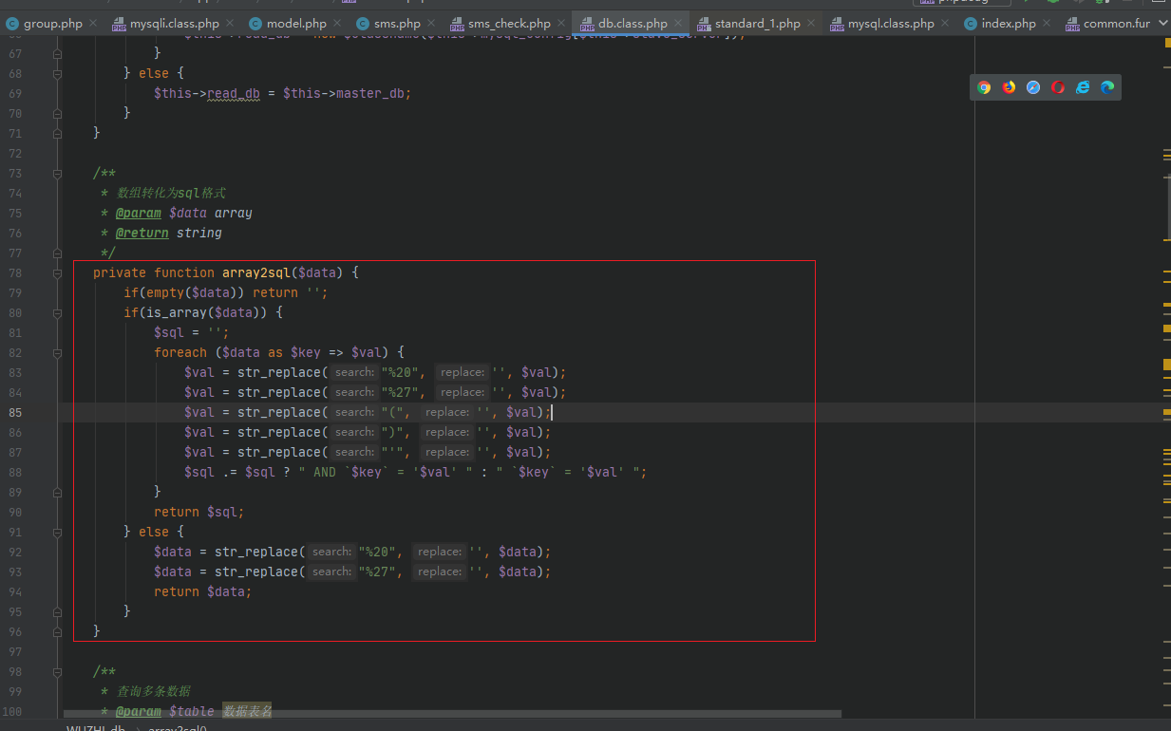Open file in Edge browser

point(1107,87)
